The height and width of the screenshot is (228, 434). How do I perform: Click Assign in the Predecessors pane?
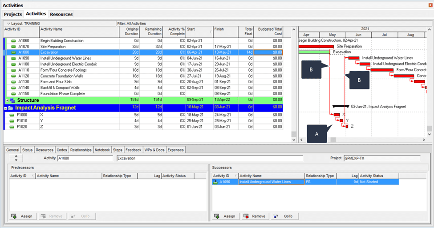22,216
